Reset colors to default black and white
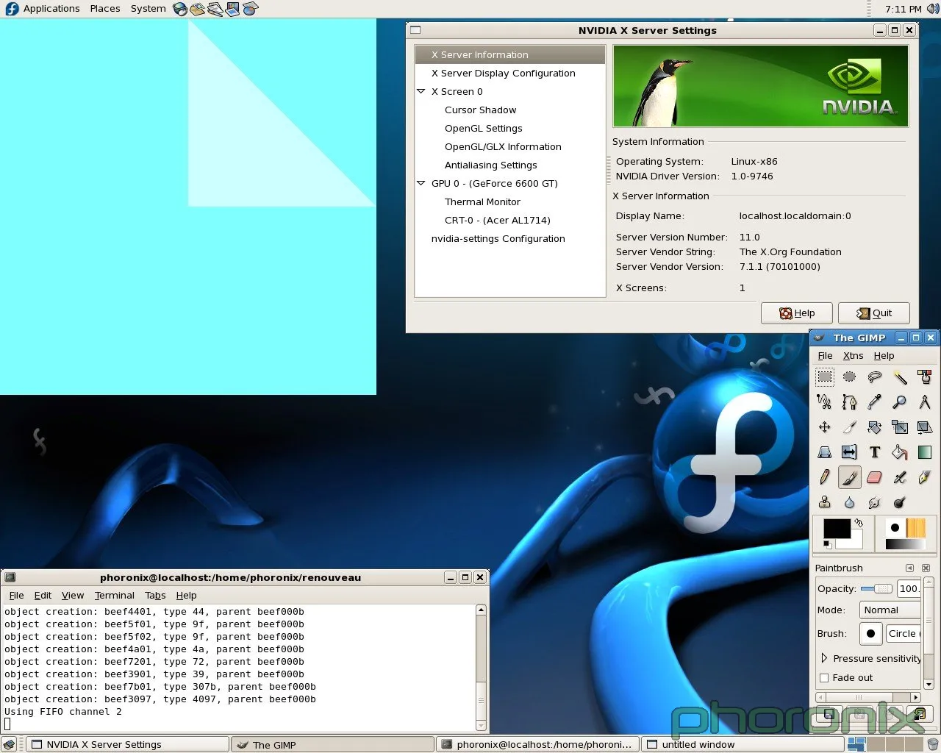Screen dimensions: 941x753 pos(828,544)
